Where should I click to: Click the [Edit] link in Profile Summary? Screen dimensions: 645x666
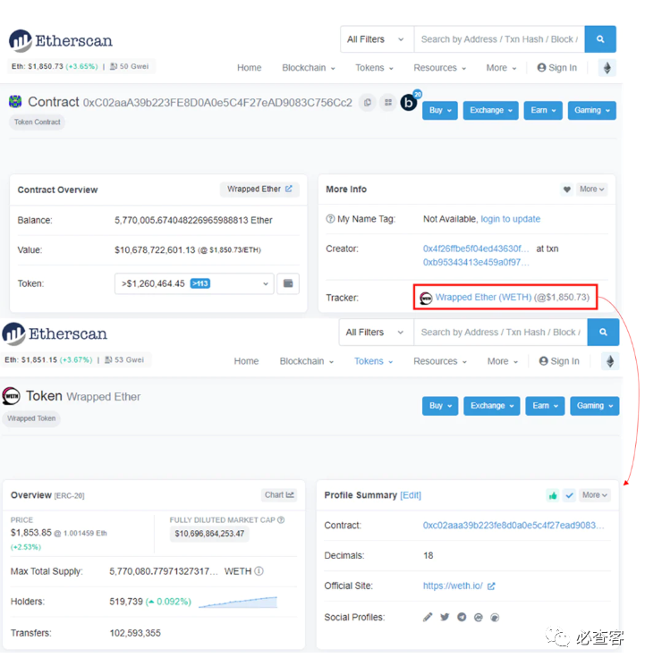pos(411,495)
